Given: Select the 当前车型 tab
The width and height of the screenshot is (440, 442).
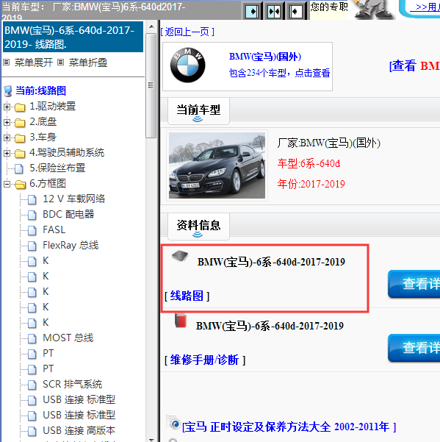Looking at the screenshot, I should 198,111.
